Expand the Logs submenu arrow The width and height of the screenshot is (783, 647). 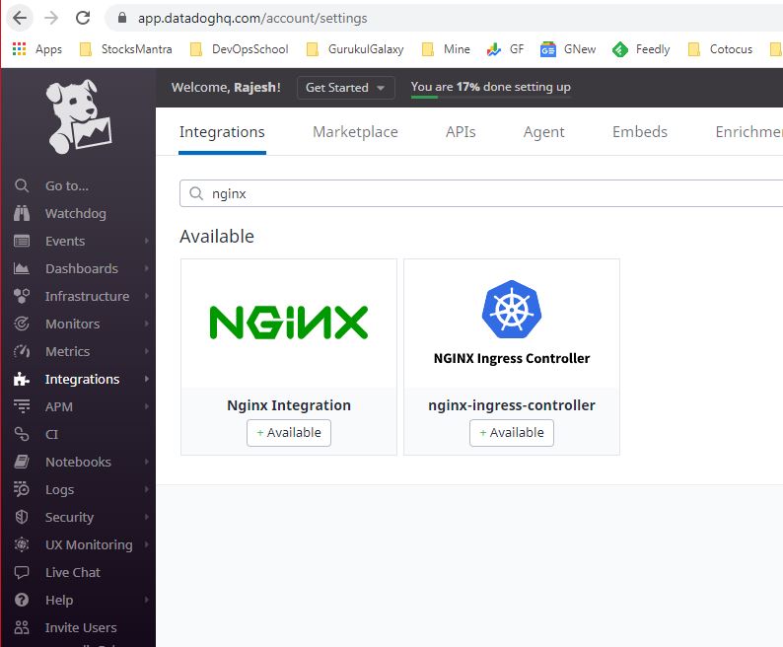coord(147,489)
